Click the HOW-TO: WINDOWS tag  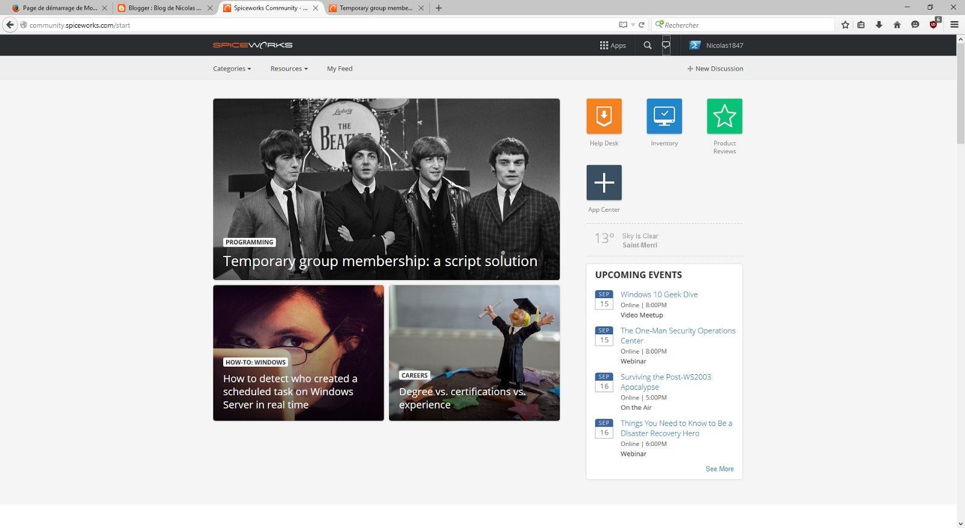(x=256, y=362)
